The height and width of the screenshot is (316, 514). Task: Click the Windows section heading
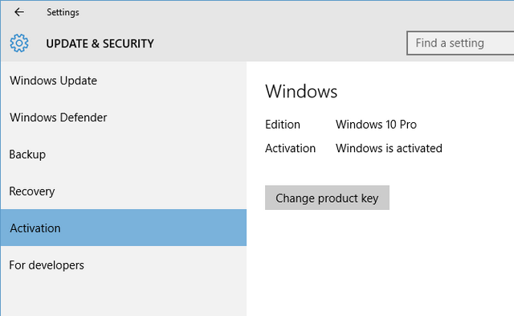pyautogui.click(x=301, y=91)
